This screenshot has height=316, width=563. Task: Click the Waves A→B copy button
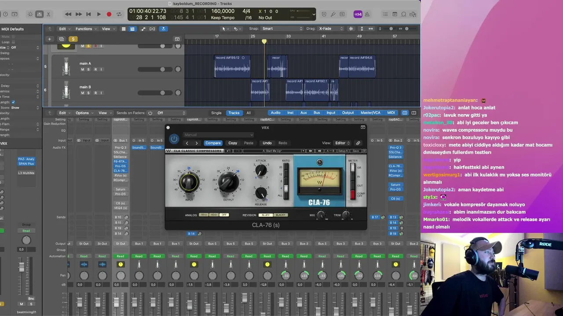pos(330,151)
